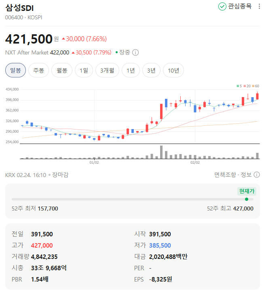Click the pink 20-day moving average legend
Screen dimensions: 264x294
pyautogui.click(x=247, y=86)
